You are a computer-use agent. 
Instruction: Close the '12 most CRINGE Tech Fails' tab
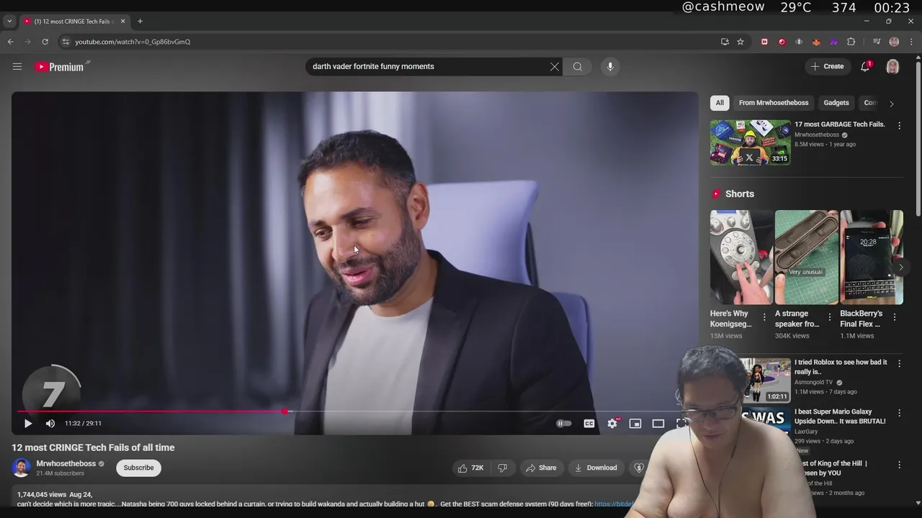coord(122,22)
